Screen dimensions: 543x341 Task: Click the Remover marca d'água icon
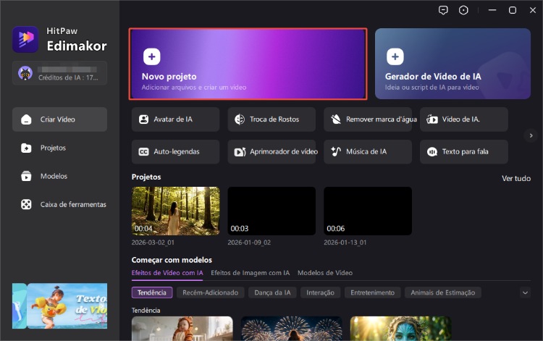point(335,119)
